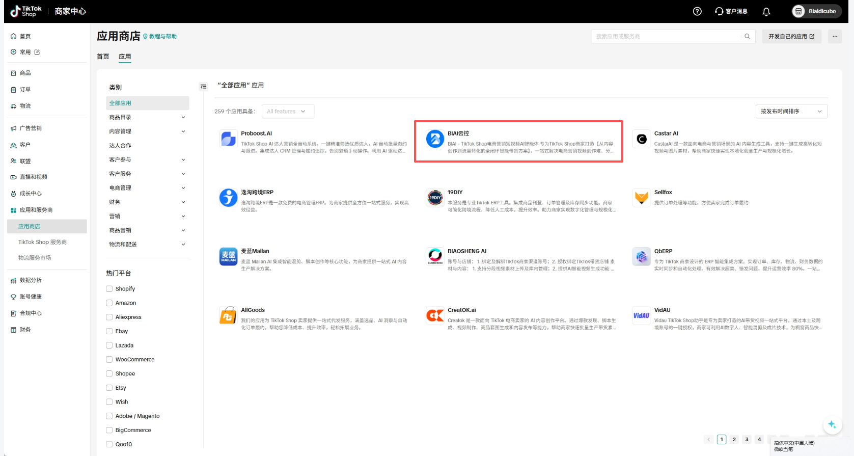The image size is (854, 456).
Task: Expand the 客户参与 category
Action: (x=183, y=159)
